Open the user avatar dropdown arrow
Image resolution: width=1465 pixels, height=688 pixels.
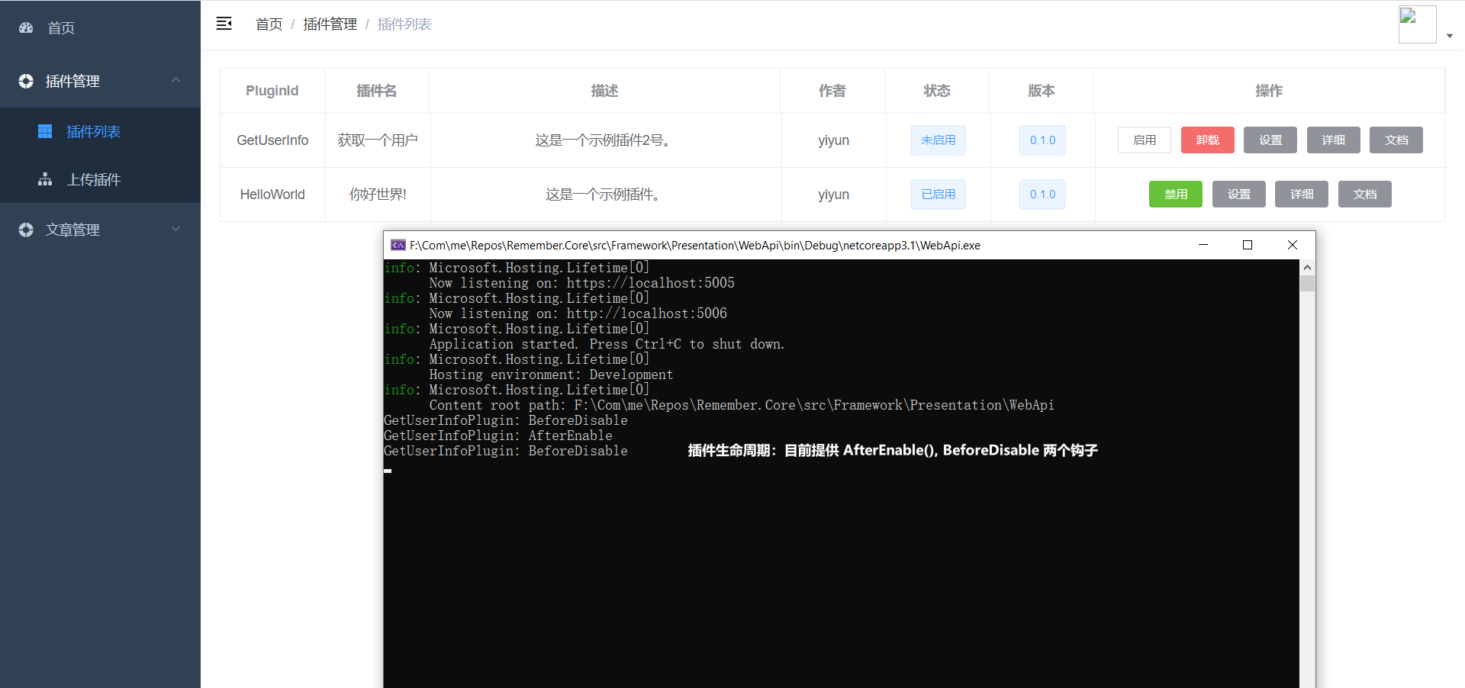pos(1450,36)
